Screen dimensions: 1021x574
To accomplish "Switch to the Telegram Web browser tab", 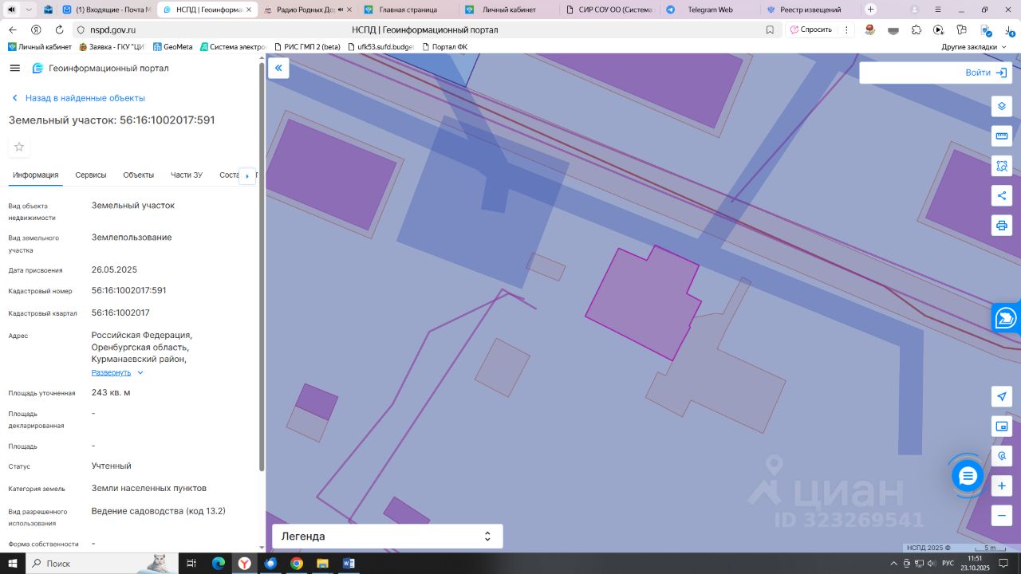I will point(709,10).
